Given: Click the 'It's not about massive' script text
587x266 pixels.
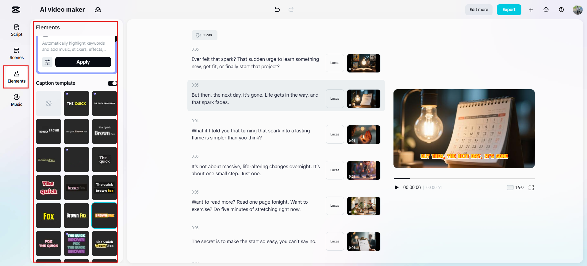Looking at the screenshot, I should point(256,170).
